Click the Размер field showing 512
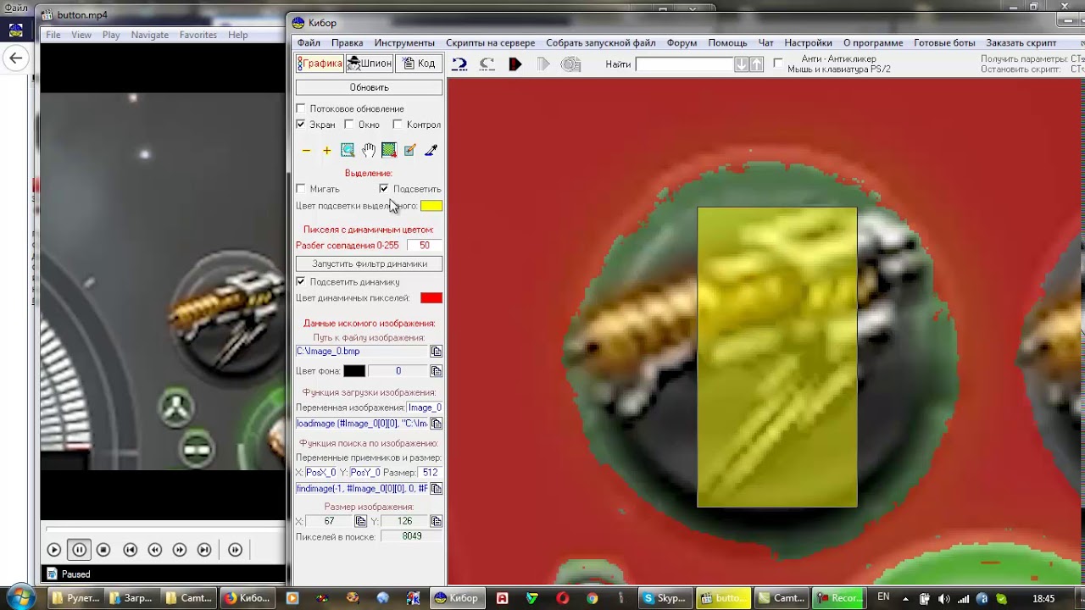This screenshot has width=1085, height=610. pos(430,473)
